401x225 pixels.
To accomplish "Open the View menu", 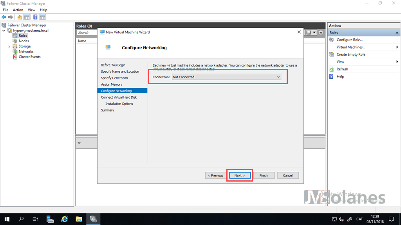I will tap(31, 10).
